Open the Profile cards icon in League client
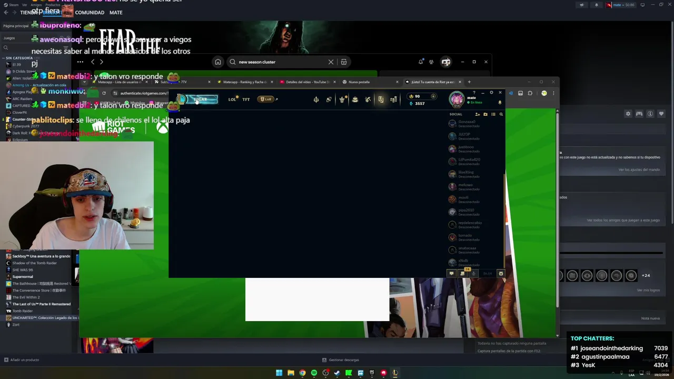Screen dimensions: 674x379 (329, 99)
